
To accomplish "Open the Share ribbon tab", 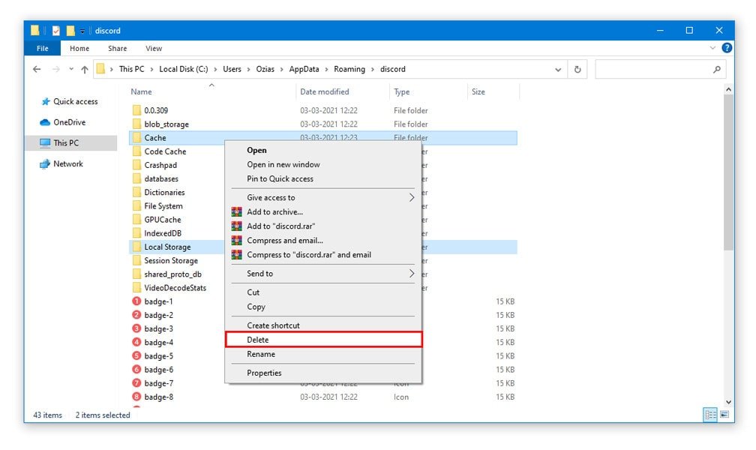I will 118,48.
